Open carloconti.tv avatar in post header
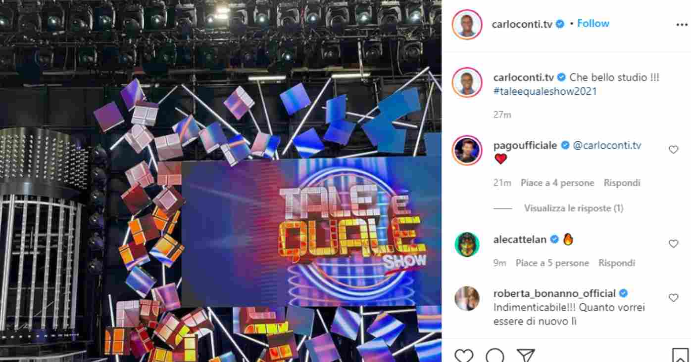 [467, 24]
